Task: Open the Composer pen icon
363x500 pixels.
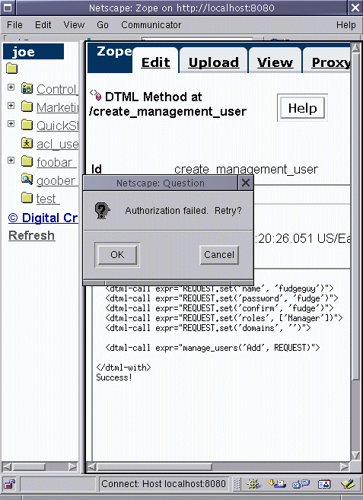Action: (x=348, y=484)
